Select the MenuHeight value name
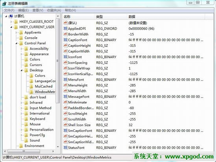 point(78,85)
